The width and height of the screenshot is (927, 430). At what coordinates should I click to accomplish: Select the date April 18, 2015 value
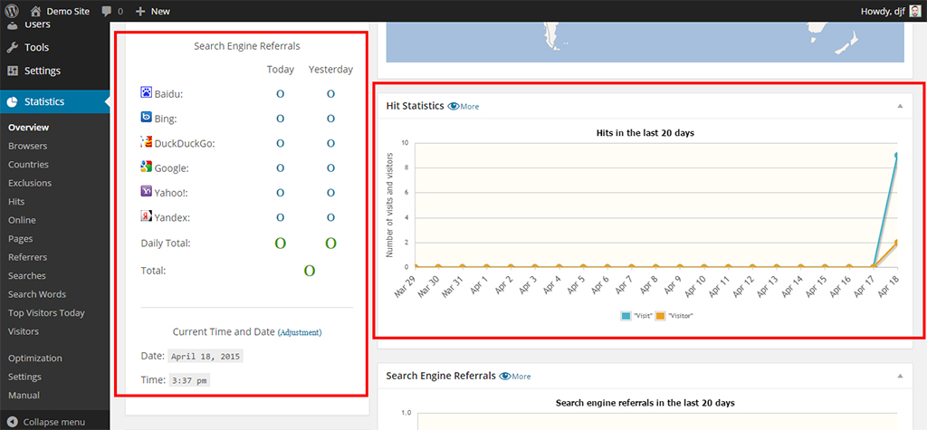click(205, 357)
